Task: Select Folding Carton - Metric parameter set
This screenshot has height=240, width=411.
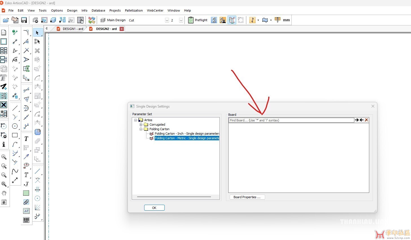Action: click(187, 138)
